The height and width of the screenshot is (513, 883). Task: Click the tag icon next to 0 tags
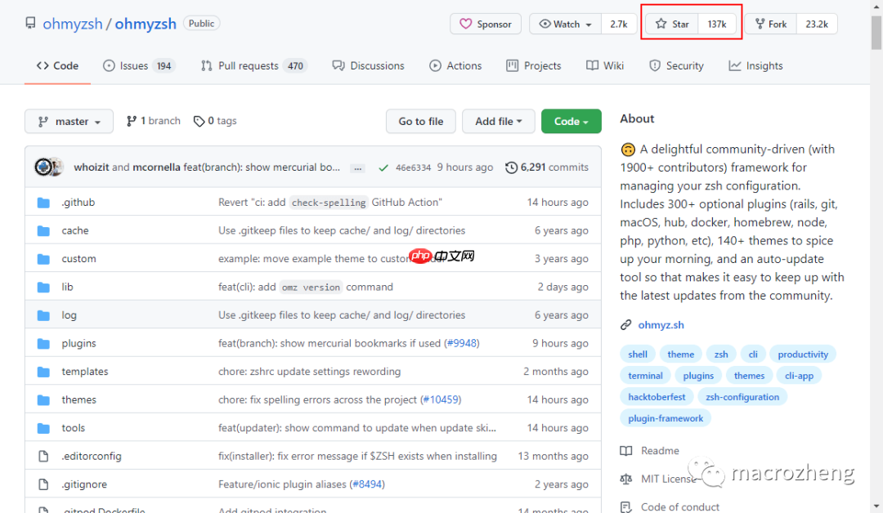click(x=199, y=121)
